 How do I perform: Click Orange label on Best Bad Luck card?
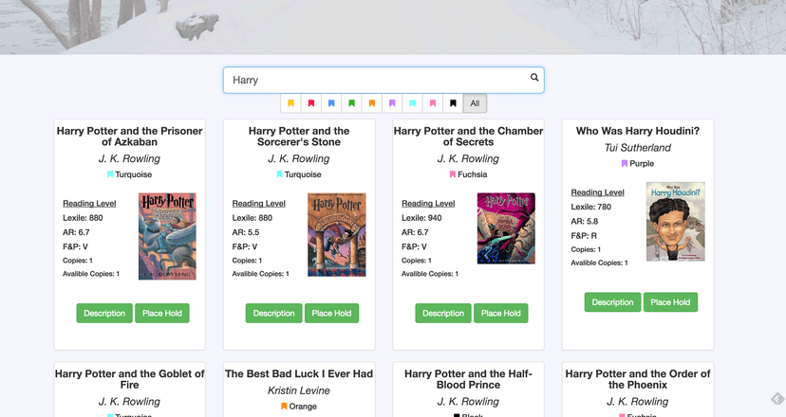[x=299, y=407]
